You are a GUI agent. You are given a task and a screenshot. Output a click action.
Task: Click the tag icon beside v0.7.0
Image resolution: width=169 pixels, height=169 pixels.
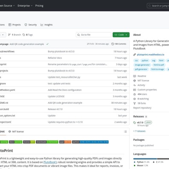coord(134,122)
